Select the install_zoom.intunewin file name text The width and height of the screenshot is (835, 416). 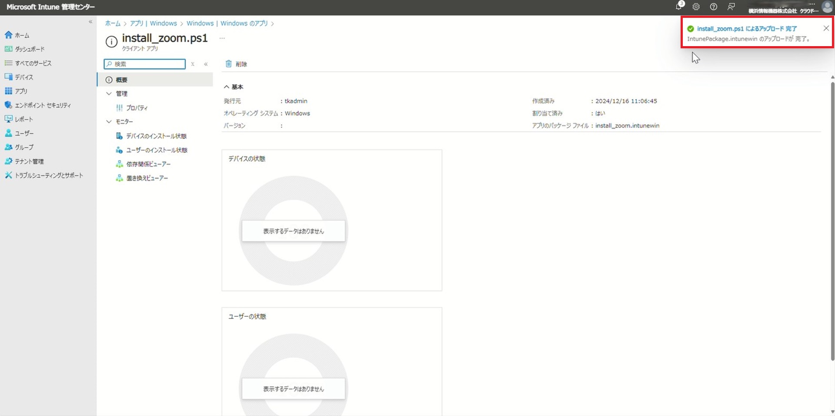click(x=627, y=126)
